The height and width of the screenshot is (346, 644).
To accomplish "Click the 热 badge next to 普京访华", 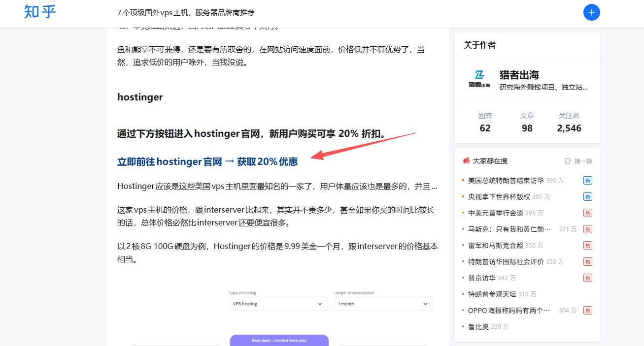I will 588,278.
